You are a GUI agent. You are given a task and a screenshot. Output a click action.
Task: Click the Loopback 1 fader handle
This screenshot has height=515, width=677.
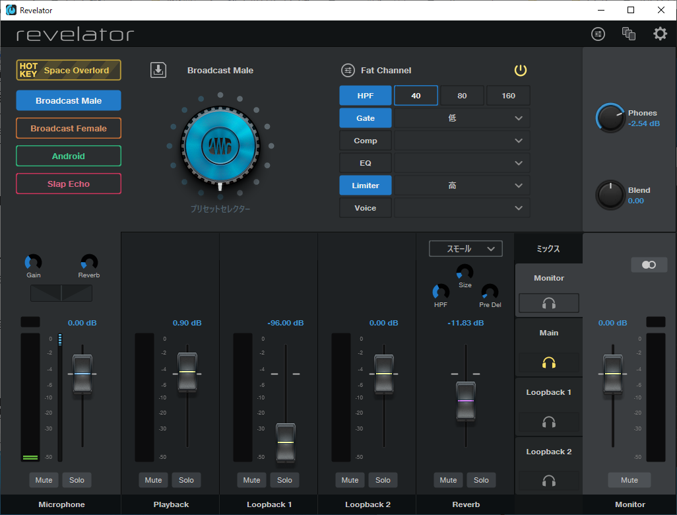coord(286,442)
